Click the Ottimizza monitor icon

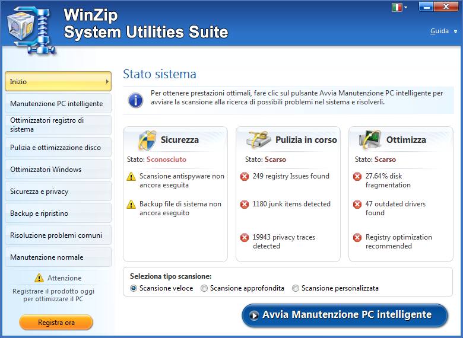370,141
